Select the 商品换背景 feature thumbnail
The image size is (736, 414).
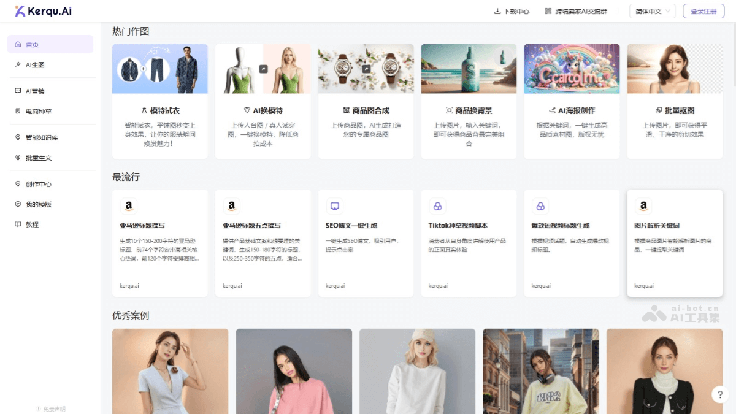click(469, 69)
